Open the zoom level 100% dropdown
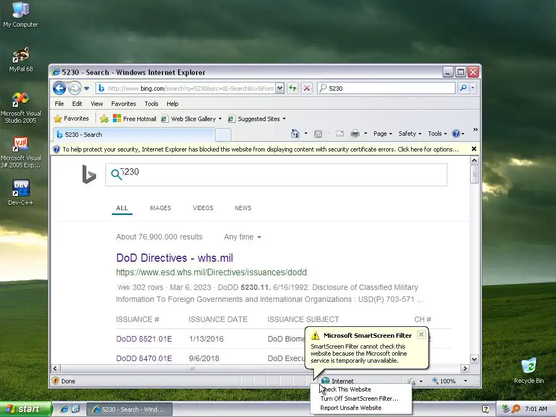 [465, 381]
